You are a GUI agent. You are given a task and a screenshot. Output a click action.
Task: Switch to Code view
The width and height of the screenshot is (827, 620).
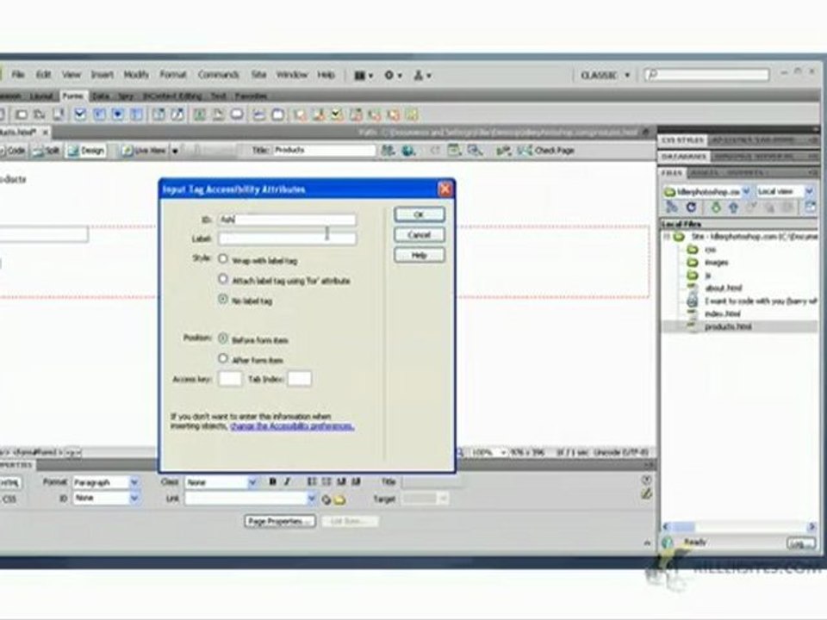[13, 151]
